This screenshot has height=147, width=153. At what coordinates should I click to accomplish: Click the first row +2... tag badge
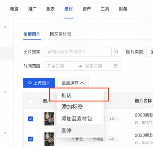113,119
